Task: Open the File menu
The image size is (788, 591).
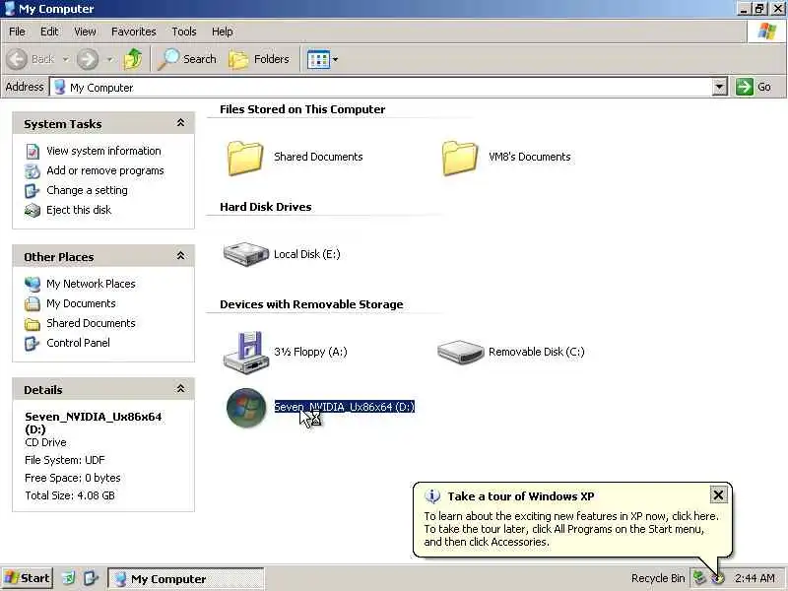Action: [17, 32]
